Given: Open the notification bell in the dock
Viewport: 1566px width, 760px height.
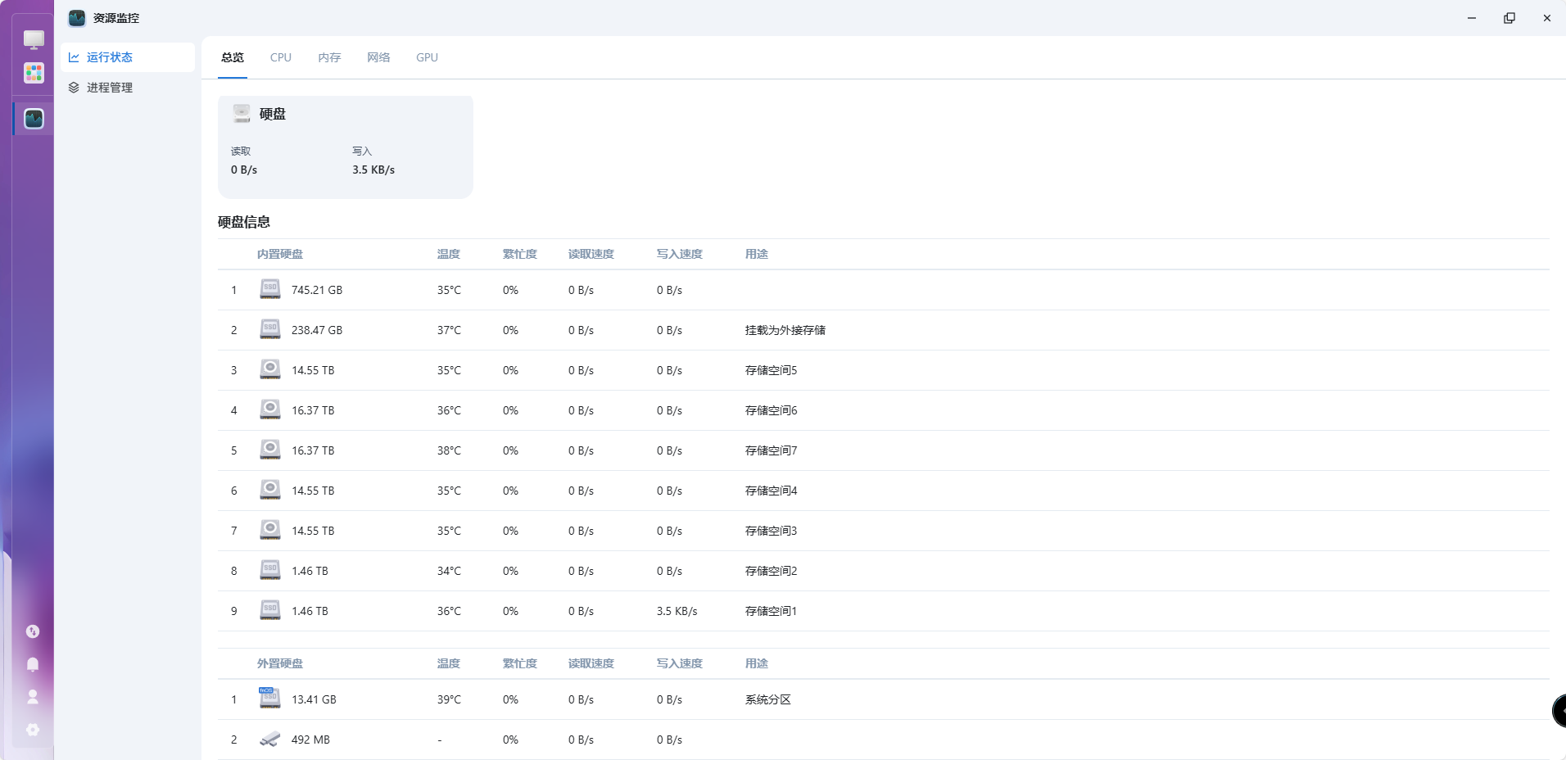Looking at the screenshot, I should coord(33,664).
